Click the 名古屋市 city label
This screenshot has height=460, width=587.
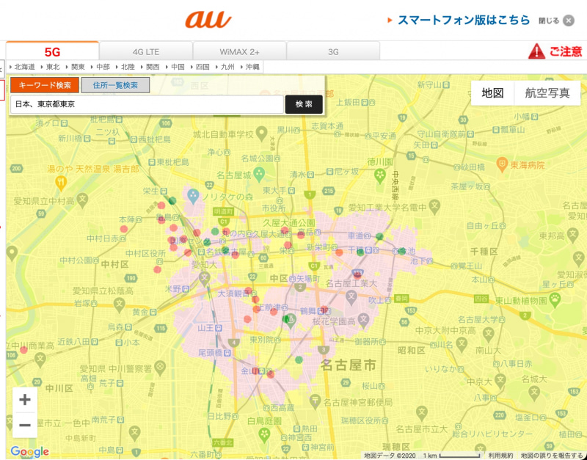[x=348, y=365]
